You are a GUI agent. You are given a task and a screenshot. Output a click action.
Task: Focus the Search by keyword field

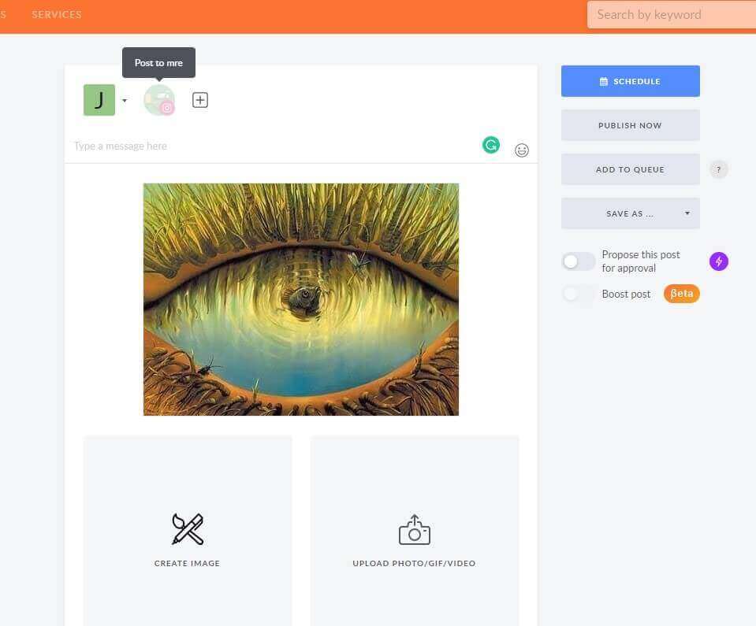click(x=670, y=14)
